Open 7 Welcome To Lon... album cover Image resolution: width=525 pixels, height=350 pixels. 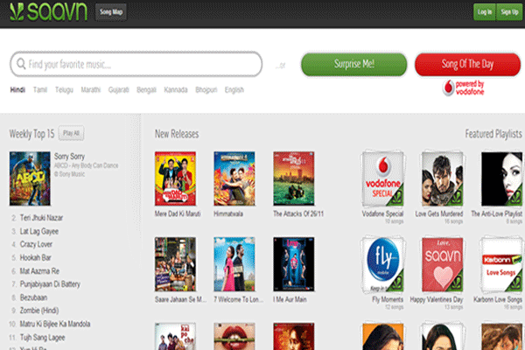click(x=234, y=264)
